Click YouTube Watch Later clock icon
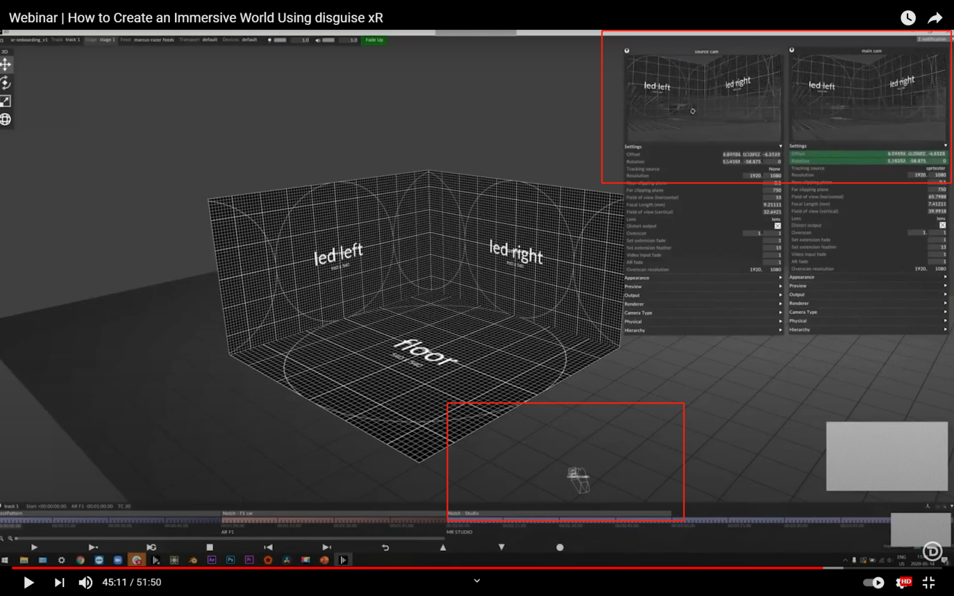Image resolution: width=954 pixels, height=596 pixels. [x=908, y=18]
